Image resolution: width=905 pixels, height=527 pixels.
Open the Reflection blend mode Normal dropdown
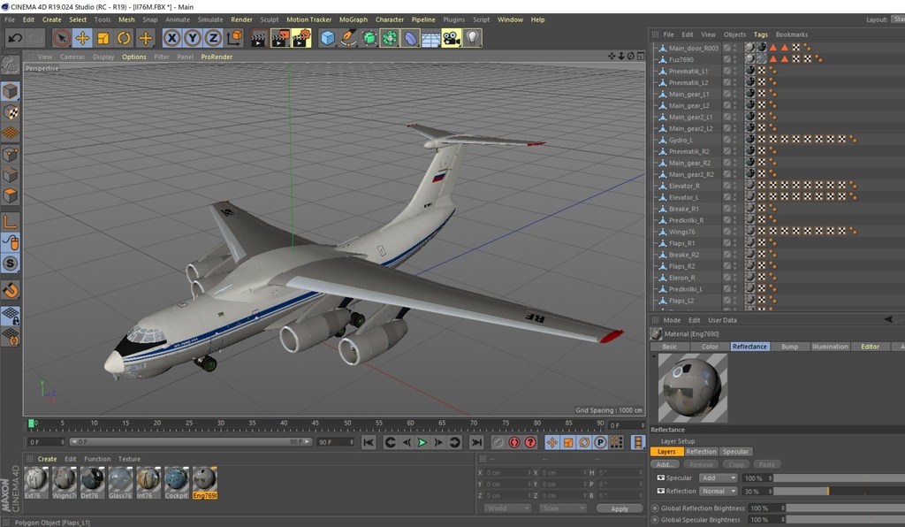pyautogui.click(x=719, y=491)
